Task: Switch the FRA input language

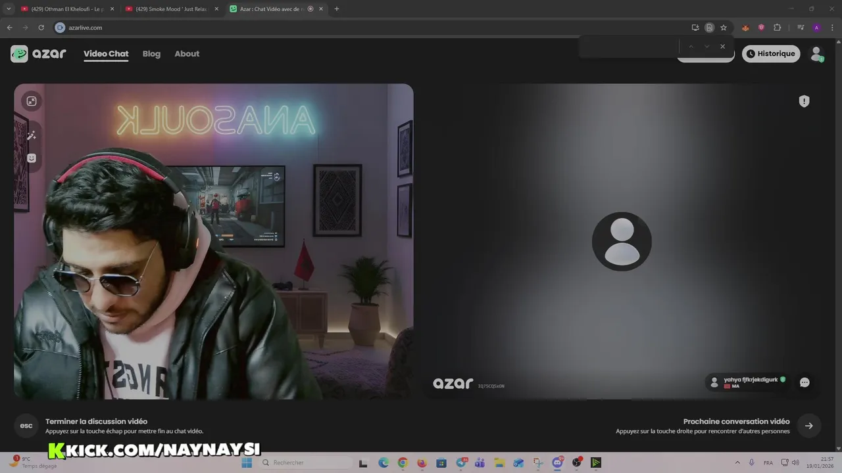Action: (x=768, y=462)
